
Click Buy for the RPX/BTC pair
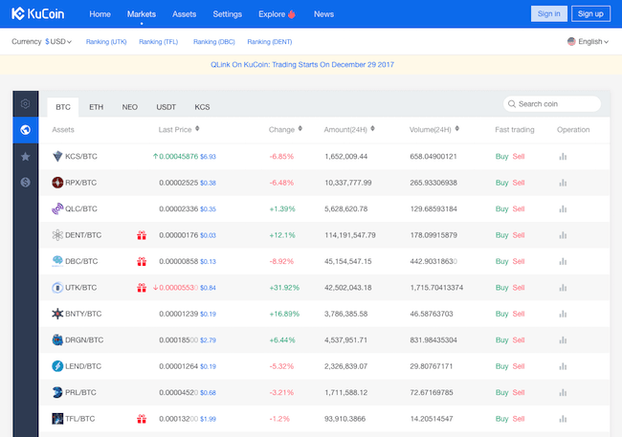tap(501, 182)
